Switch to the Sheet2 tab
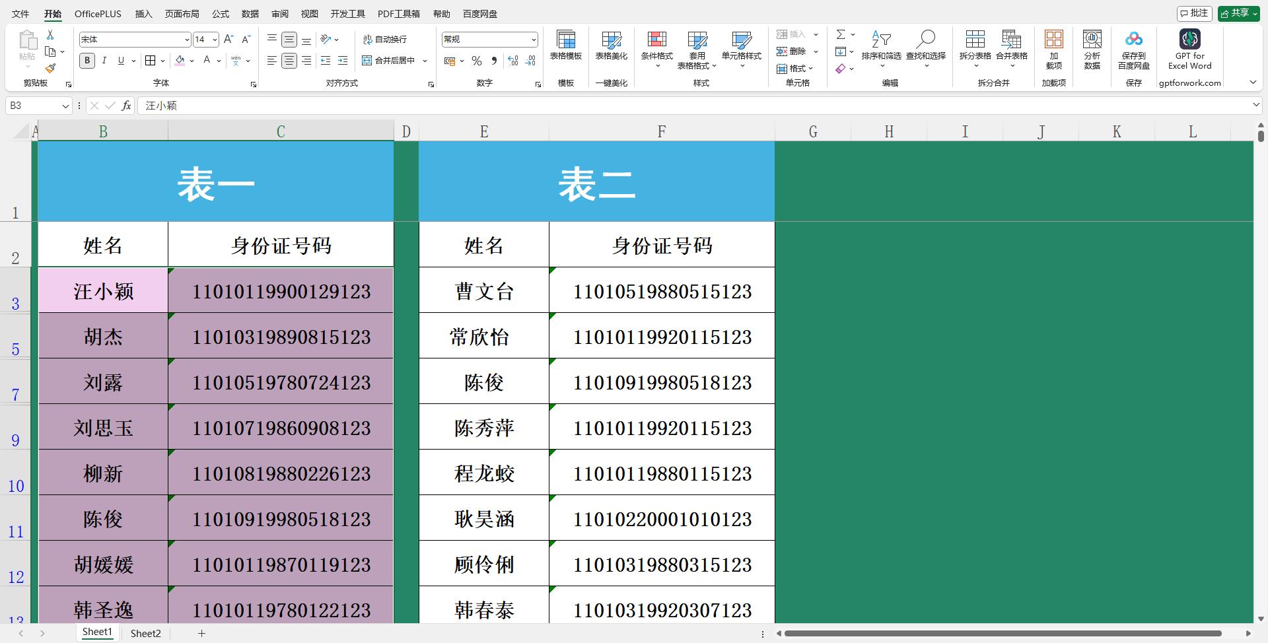1268x643 pixels. [145, 633]
